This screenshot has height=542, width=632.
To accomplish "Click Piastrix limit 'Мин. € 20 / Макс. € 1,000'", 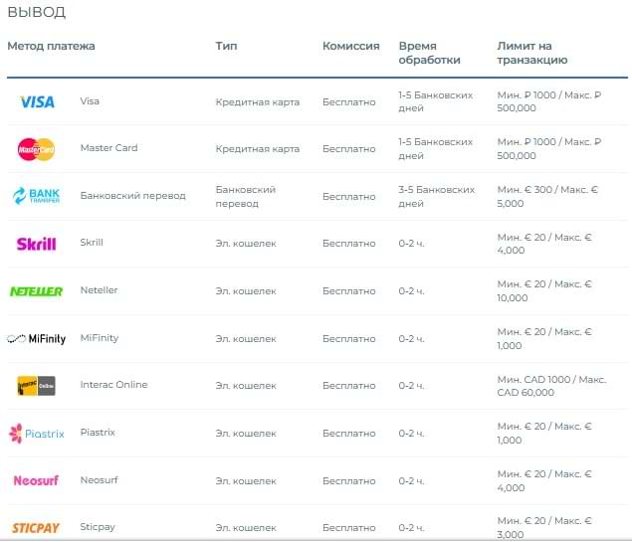I will pyautogui.click(x=544, y=434).
